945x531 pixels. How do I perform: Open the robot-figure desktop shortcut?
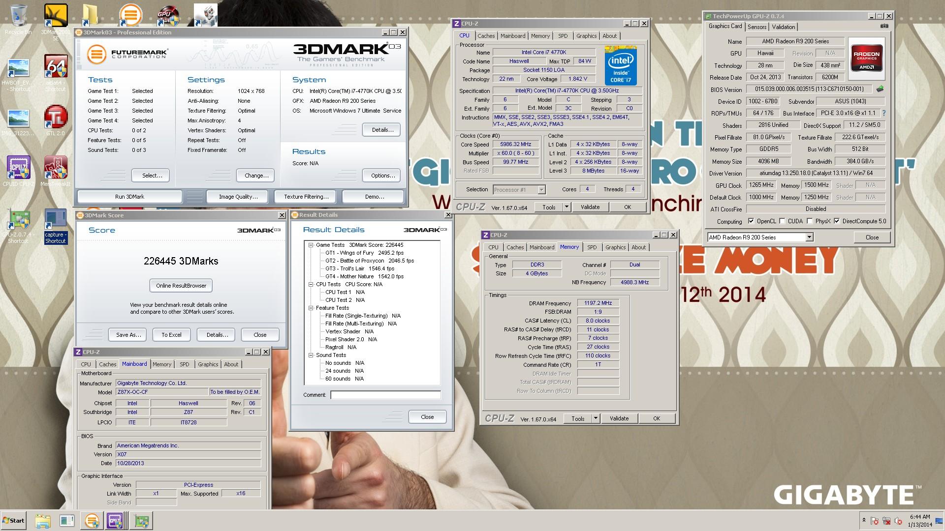click(x=205, y=15)
